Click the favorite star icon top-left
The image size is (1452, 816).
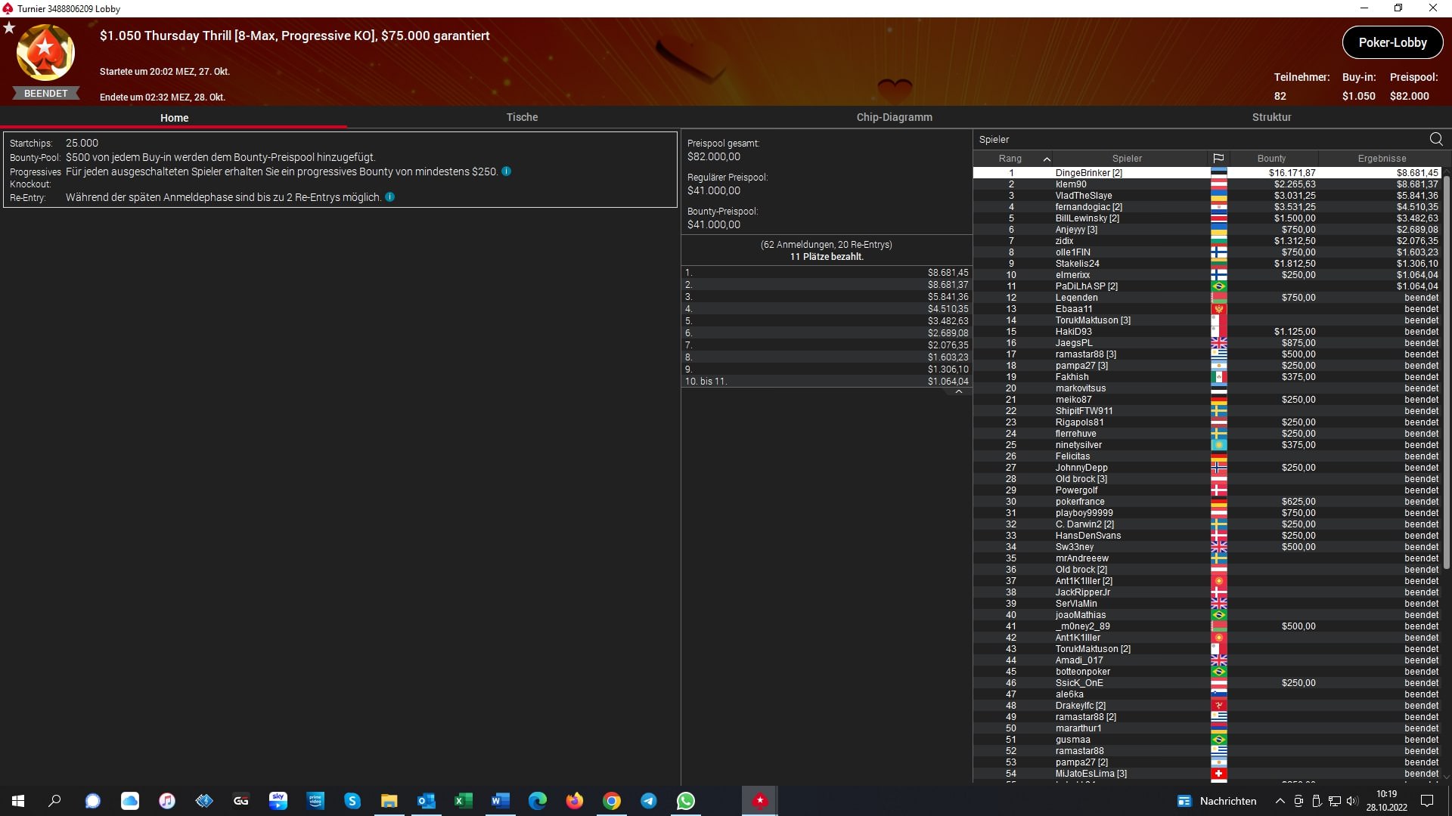(x=9, y=28)
